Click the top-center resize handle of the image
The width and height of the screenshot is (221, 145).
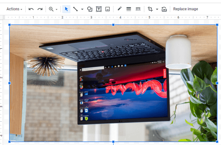(x=113, y=25)
